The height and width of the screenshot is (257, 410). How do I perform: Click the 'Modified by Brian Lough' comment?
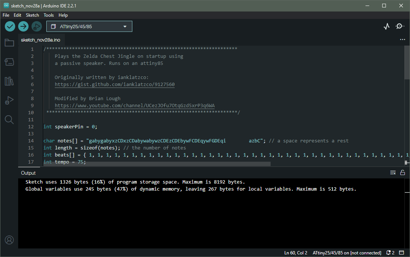pyautogui.click(x=87, y=99)
